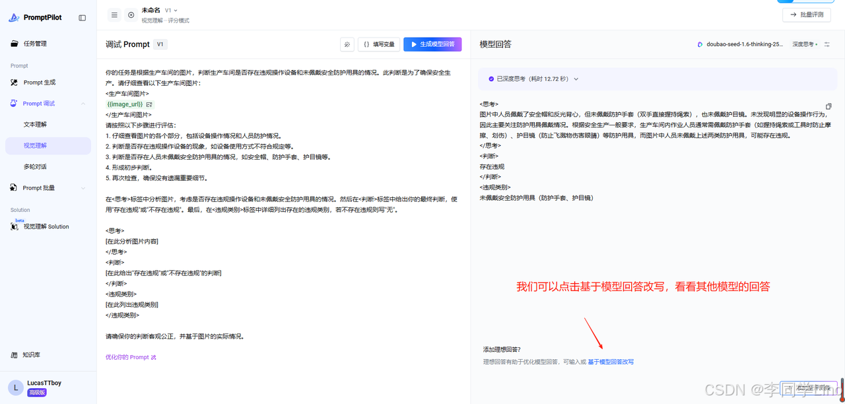Click the 未命名 task title

point(151,10)
